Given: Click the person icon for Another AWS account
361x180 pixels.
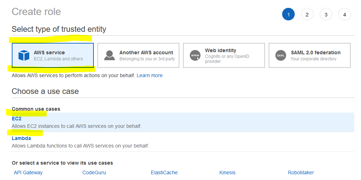Looking at the screenshot, I should [x=110, y=56].
